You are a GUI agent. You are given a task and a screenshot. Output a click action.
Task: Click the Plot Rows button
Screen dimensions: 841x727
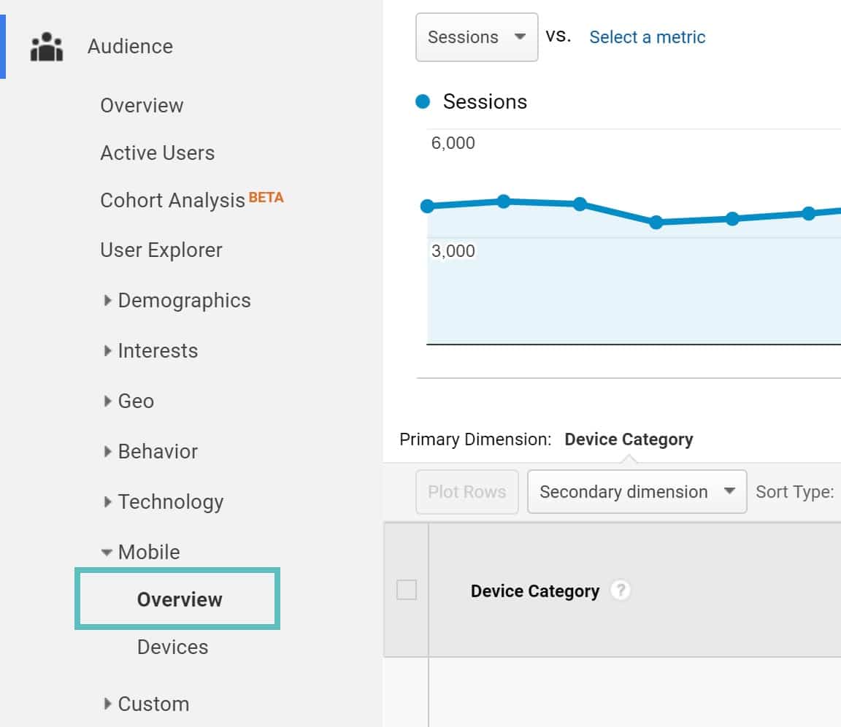[x=466, y=491]
